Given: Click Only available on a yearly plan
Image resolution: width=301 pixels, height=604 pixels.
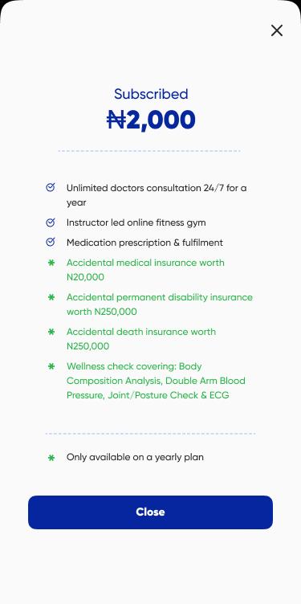Looking at the screenshot, I should tap(135, 457).
